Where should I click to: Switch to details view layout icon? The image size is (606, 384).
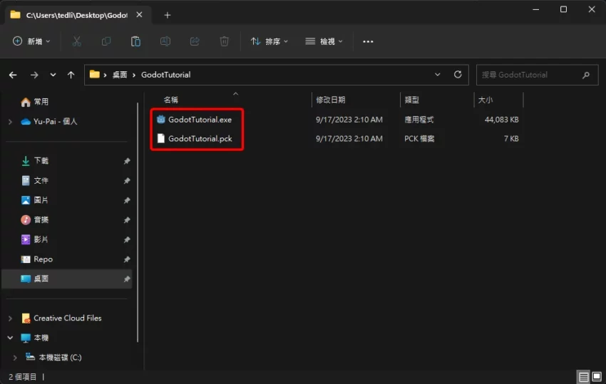click(584, 377)
